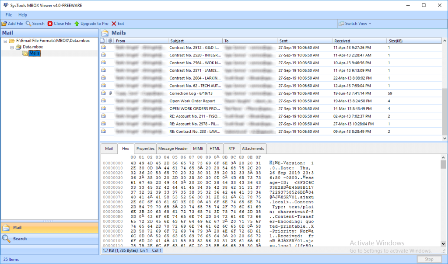Click envelope icon of Contract No. 2520 email
The width and height of the screenshot is (448, 264).
[x=103, y=55]
